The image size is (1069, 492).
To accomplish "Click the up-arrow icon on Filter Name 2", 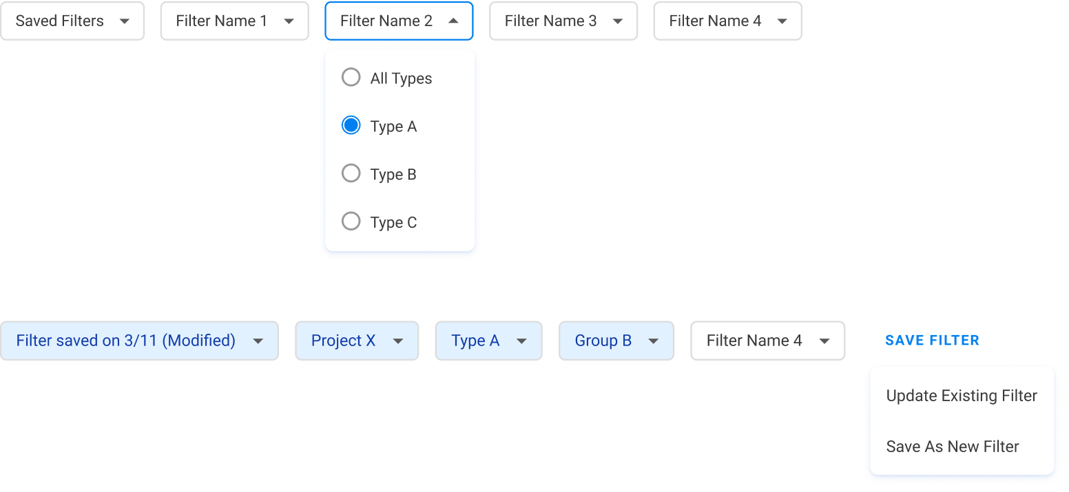I will click(453, 21).
